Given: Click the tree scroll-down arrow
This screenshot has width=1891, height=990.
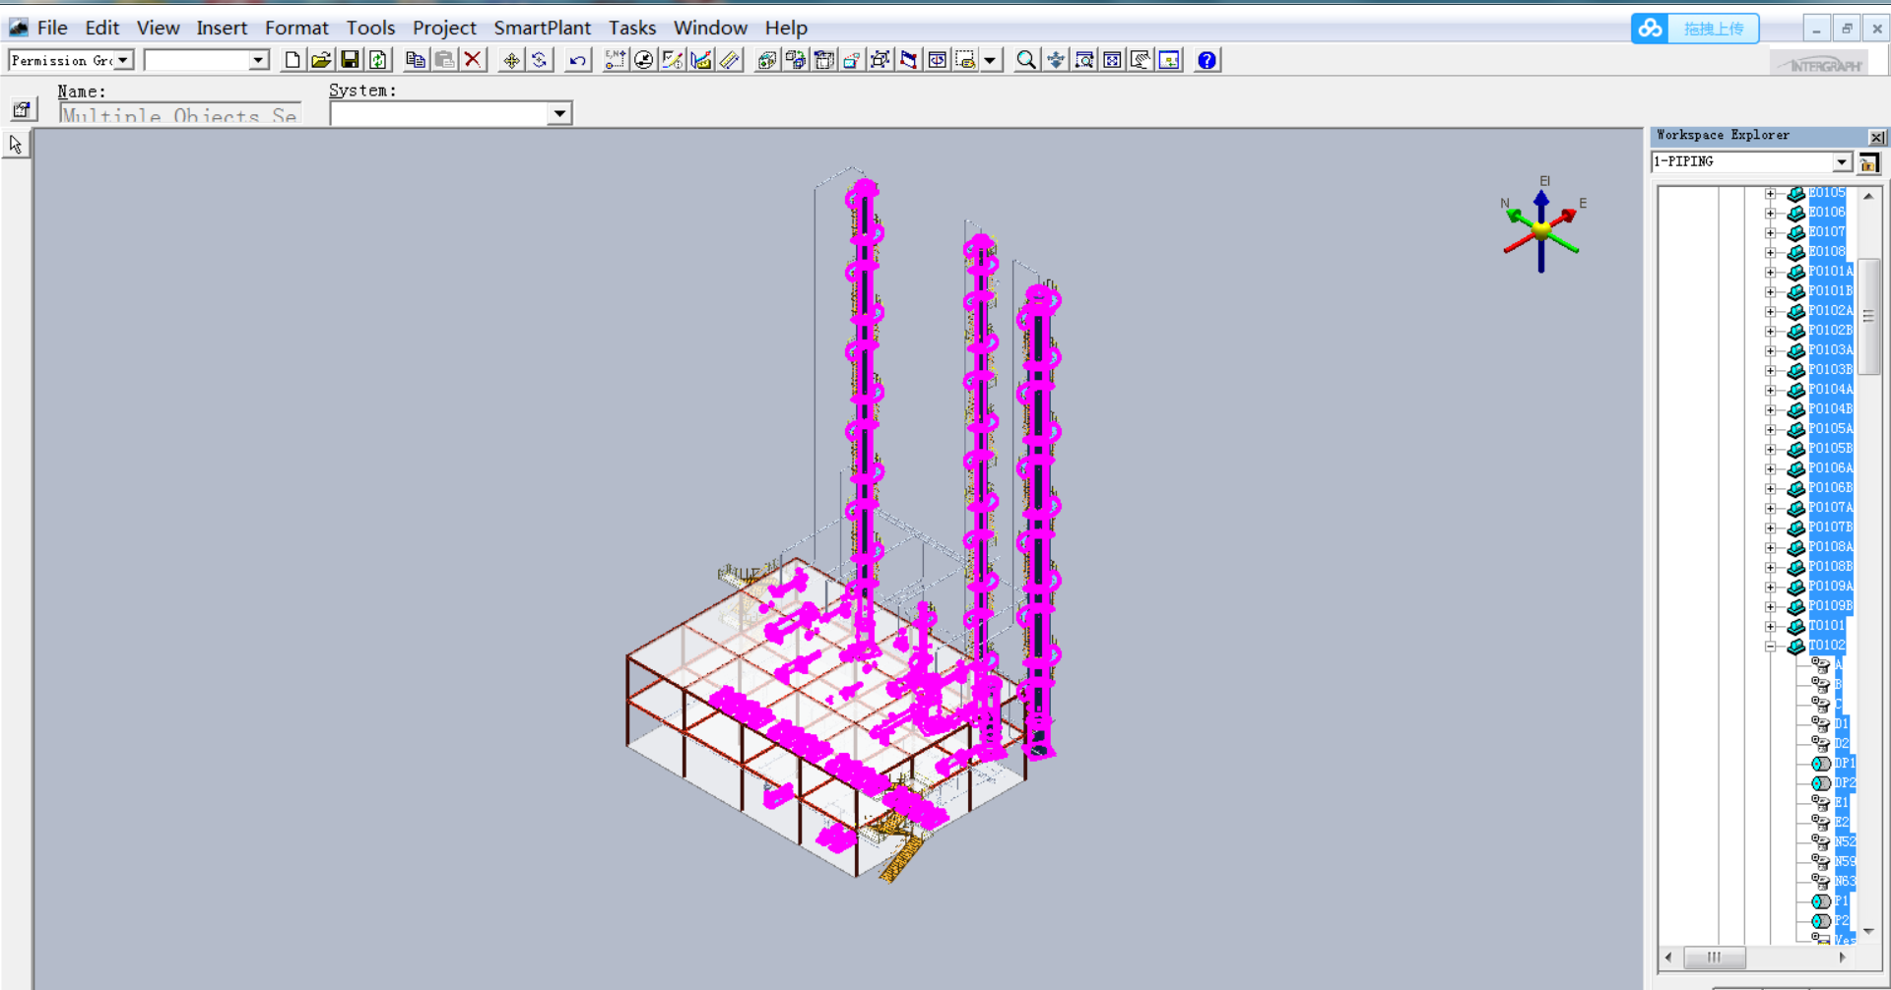Looking at the screenshot, I should [x=1868, y=931].
